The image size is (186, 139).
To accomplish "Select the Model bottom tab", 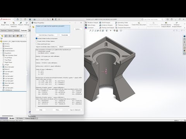I will pyautogui.click(x=12, y=118).
